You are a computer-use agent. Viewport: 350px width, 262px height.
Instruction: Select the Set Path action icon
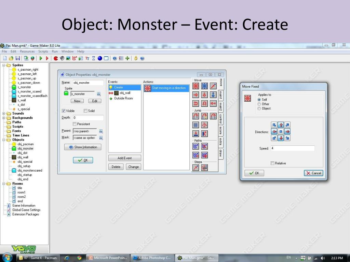[196, 146]
